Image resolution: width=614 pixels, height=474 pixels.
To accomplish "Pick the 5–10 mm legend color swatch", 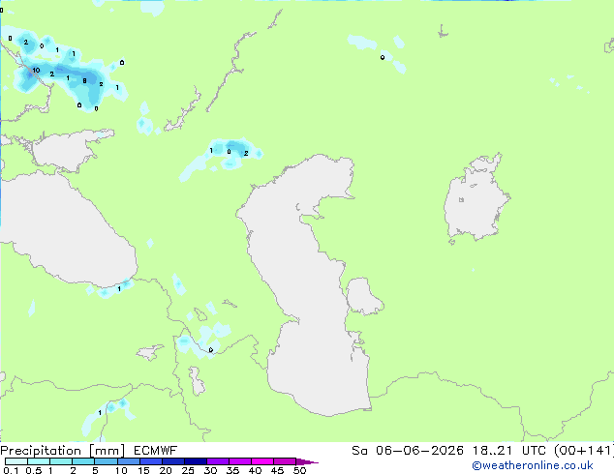I will tap(106, 461).
